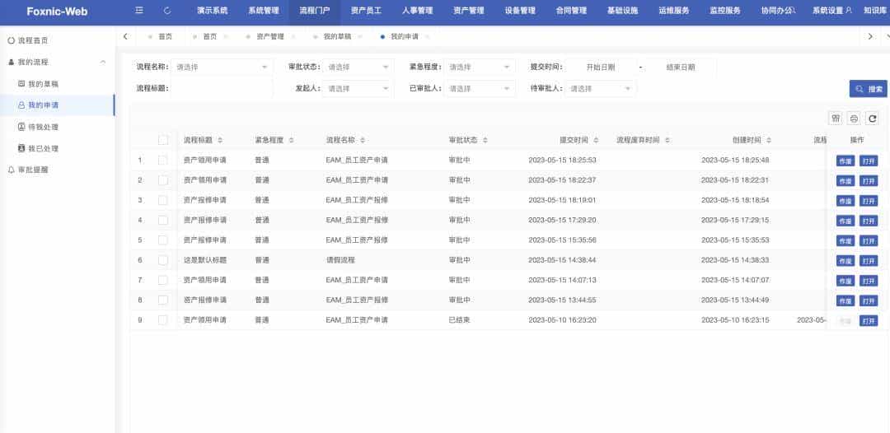The width and height of the screenshot is (890, 433).
Task: Click 打开 for row 6 请假流程
Action: [x=869, y=261]
